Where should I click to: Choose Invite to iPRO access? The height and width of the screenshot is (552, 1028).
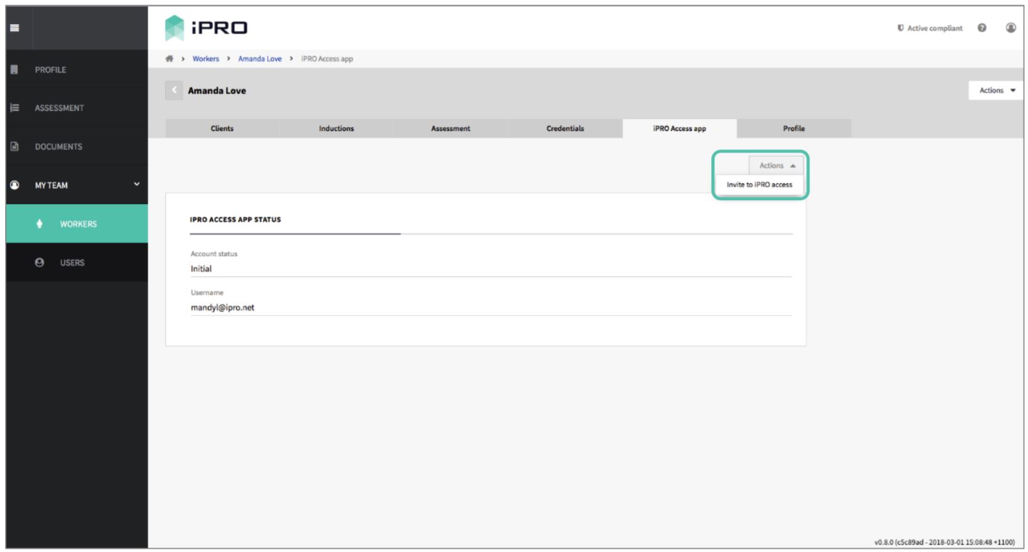point(759,184)
